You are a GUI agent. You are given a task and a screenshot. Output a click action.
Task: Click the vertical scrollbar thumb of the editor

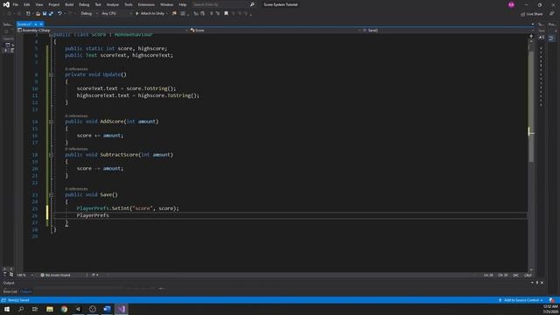531,107
